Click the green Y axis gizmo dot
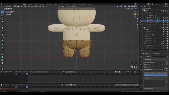This screenshot has width=169, height=95. (x=135, y=14)
